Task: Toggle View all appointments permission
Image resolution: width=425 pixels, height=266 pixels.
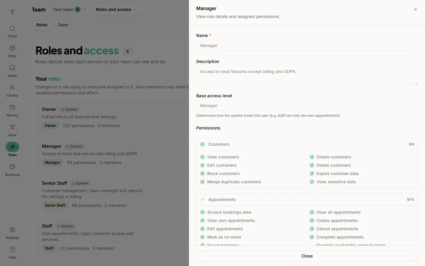Action: (312, 212)
